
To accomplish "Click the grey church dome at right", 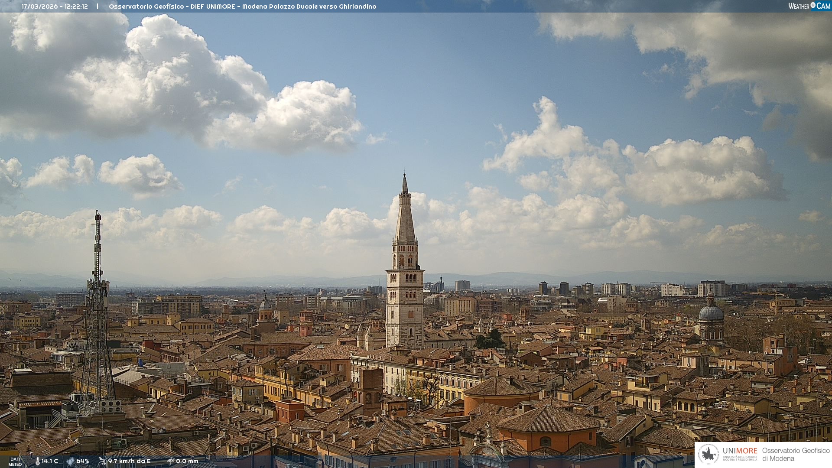I will coord(711,313).
